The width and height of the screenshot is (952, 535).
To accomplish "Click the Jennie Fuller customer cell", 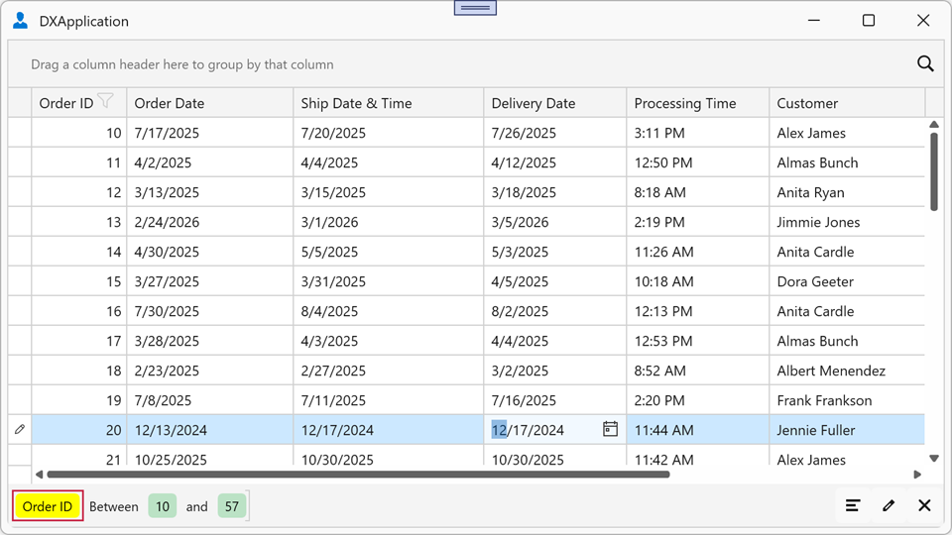I will (x=847, y=429).
